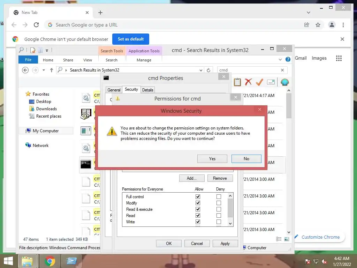The image size is (357, 268).
Task: Open a new Chrome tab
Action: (100, 13)
